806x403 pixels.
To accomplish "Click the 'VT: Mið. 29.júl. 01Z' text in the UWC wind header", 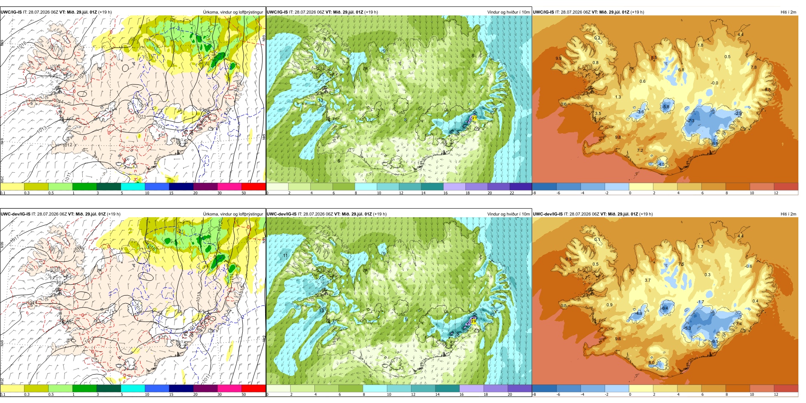I will tap(344, 12).
